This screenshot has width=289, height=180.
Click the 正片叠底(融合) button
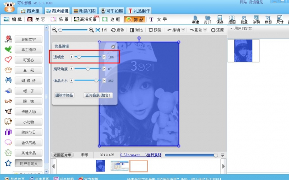coord(98,95)
